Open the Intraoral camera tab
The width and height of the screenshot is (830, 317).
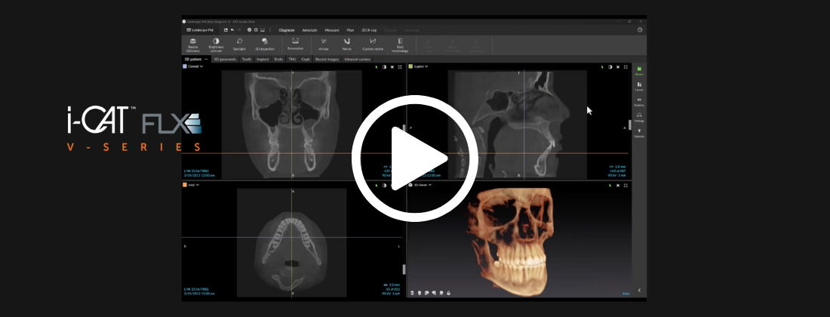358,60
